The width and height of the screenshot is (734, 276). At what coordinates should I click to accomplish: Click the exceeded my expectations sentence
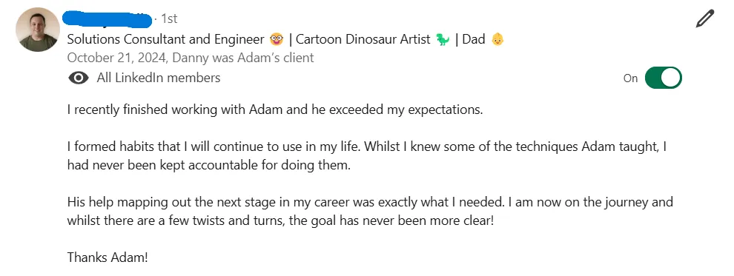pyautogui.click(x=275, y=110)
